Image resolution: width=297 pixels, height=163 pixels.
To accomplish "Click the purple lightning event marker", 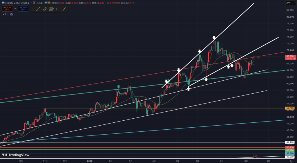I will point(255,156).
